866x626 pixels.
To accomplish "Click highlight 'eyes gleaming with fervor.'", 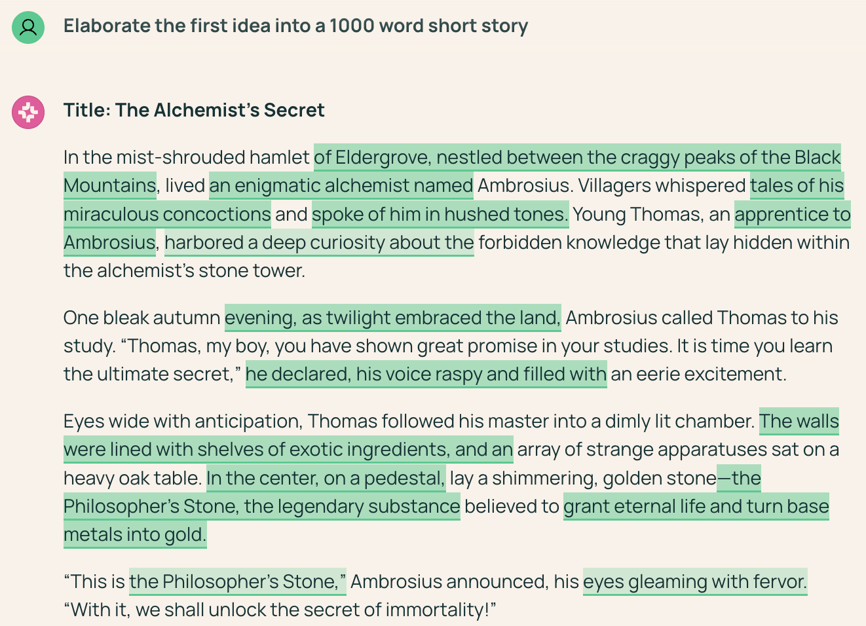I will [x=695, y=582].
